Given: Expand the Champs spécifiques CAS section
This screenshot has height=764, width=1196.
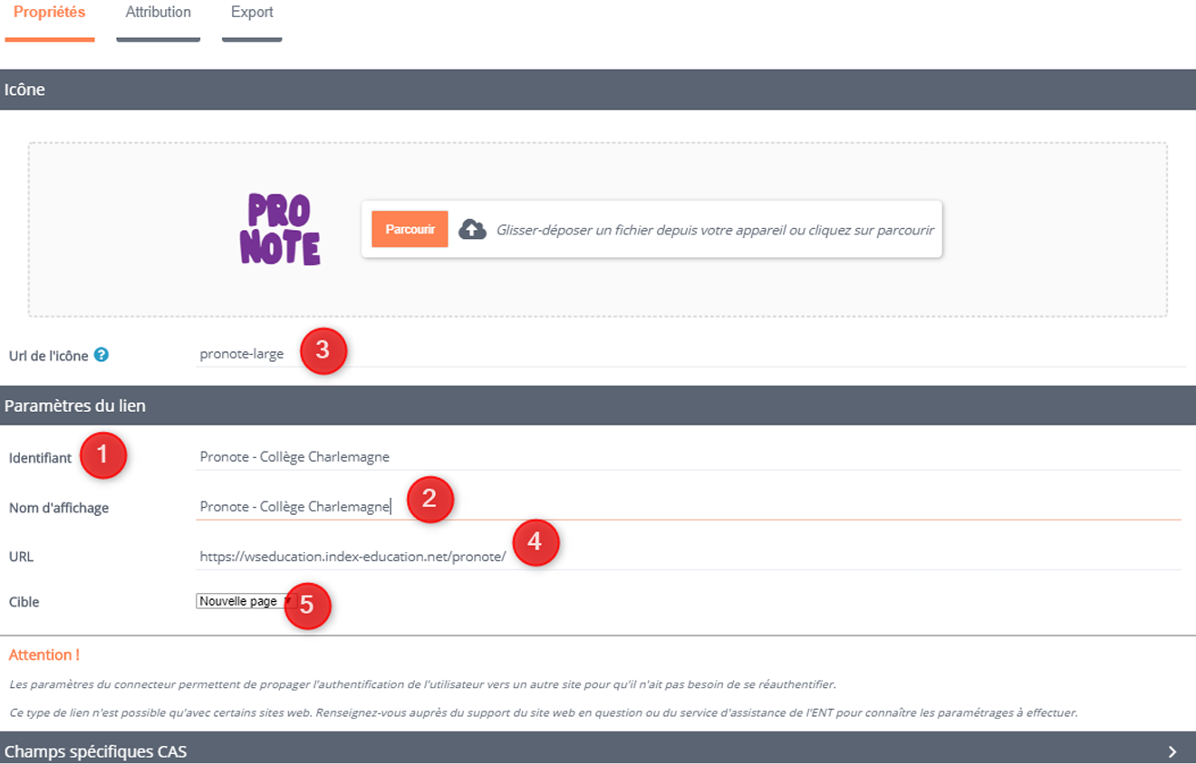Looking at the screenshot, I should coord(598,751).
